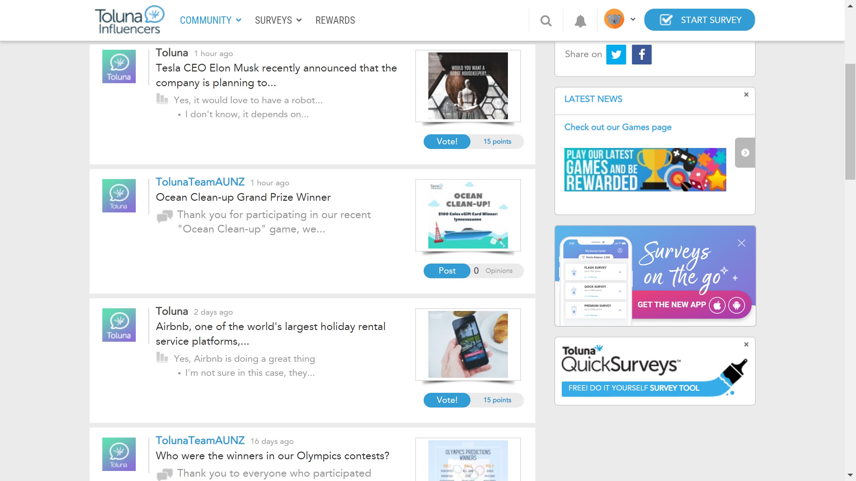The image size is (856, 481).
Task: Click the Start Survey button
Action: [699, 20]
